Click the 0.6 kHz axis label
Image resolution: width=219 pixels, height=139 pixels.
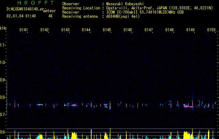pyautogui.click(x=3, y=132)
